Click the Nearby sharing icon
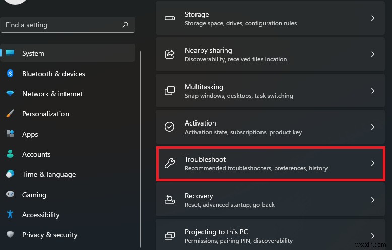This screenshot has width=392, height=250. click(x=170, y=54)
